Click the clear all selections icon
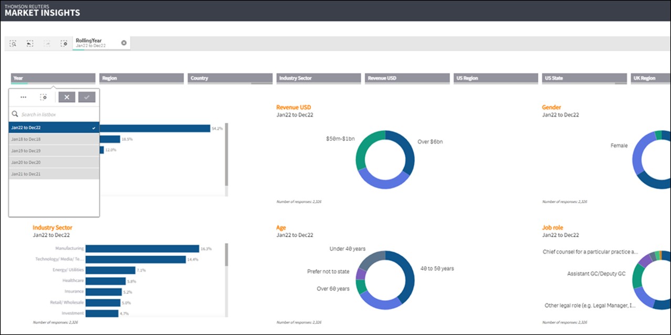 click(x=64, y=44)
